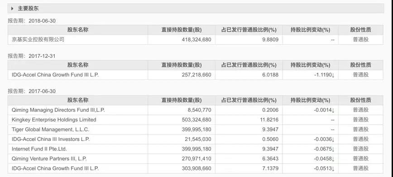
Task: Click the -1.1190 decrease arrow value
Action: [324, 75]
